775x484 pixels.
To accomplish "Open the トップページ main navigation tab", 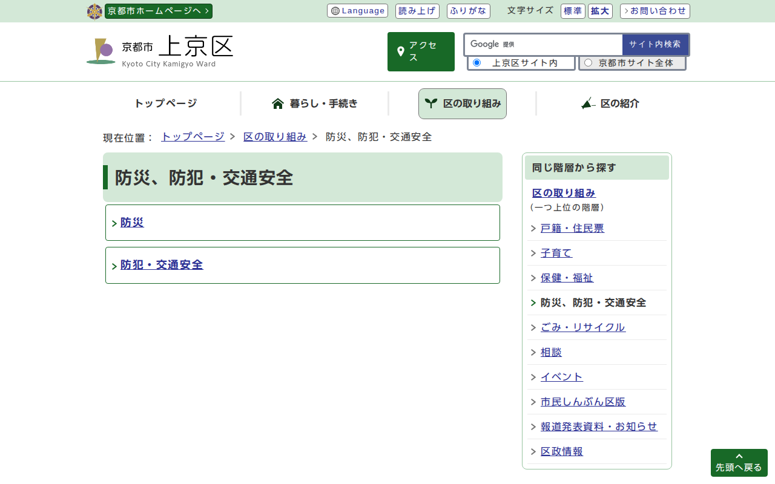I will pyautogui.click(x=165, y=103).
